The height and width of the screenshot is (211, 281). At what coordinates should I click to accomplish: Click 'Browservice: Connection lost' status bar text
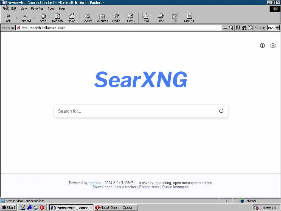pyautogui.click(x=25, y=201)
